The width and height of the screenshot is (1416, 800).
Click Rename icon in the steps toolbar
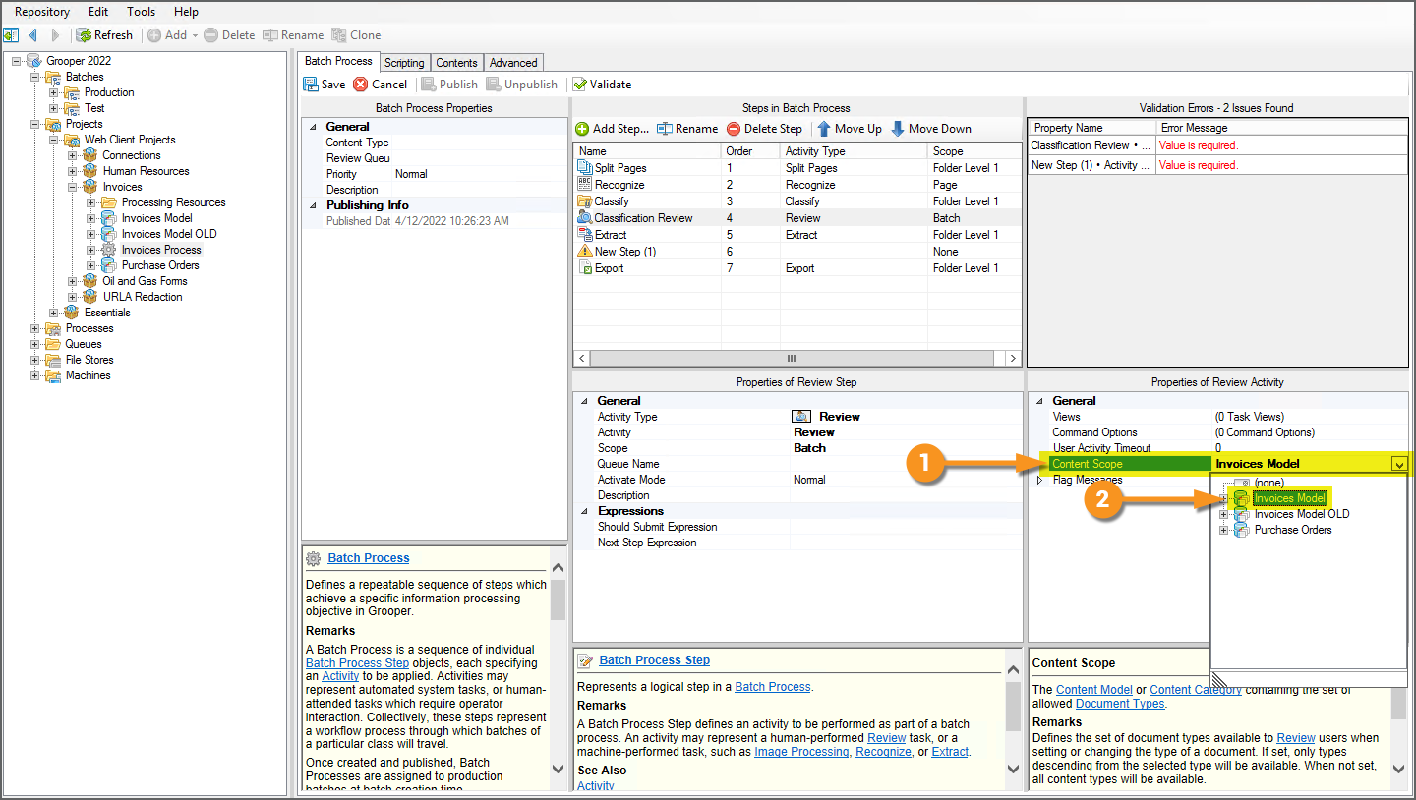(x=665, y=129)
